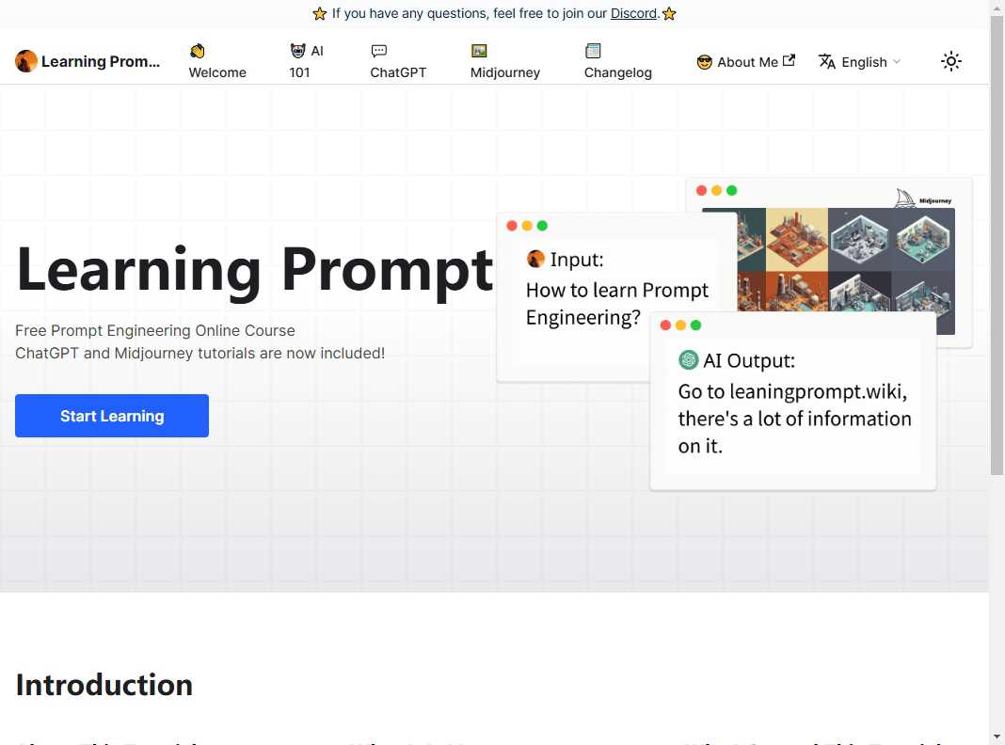This screenshot has height=745, width=1005.
Task: Click the Learning Prom... site title
Action: 101,61
